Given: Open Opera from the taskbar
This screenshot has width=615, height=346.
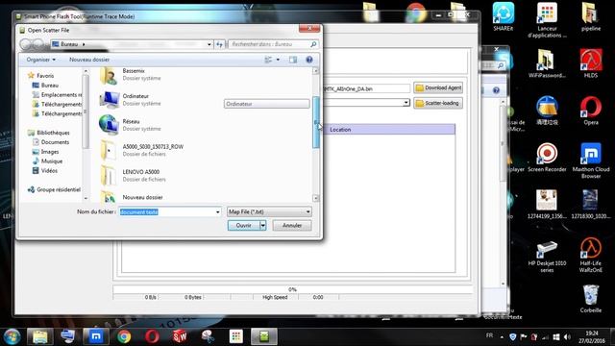Looking at the screenshot, I should (152, 336).
